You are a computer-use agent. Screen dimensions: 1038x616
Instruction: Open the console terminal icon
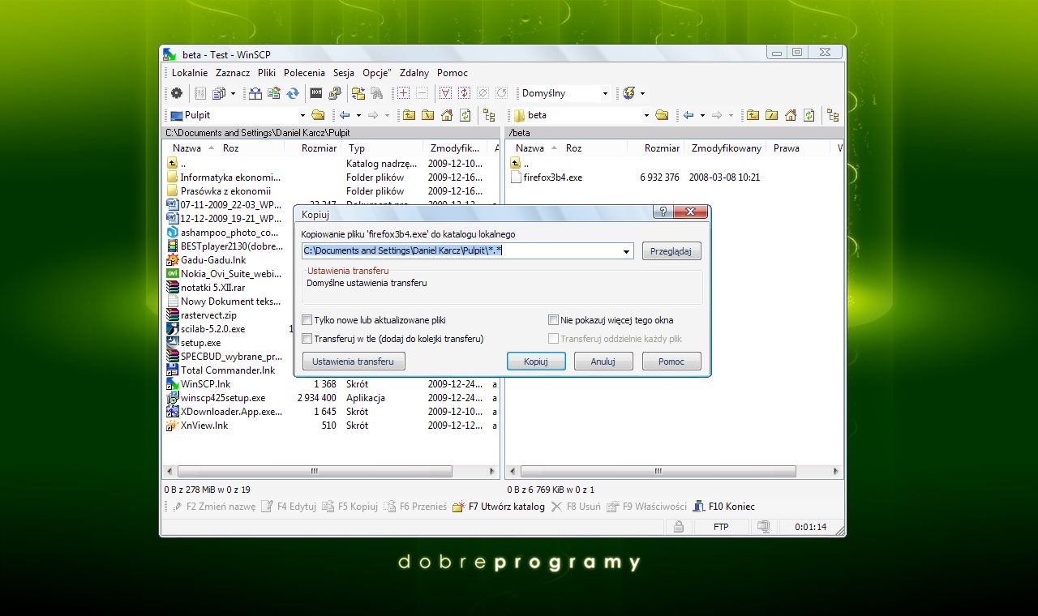pos(316,93)
